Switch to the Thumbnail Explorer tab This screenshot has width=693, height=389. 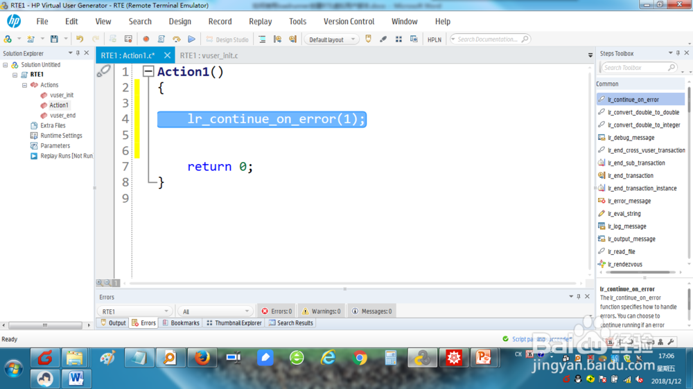(x=234, y=323)
